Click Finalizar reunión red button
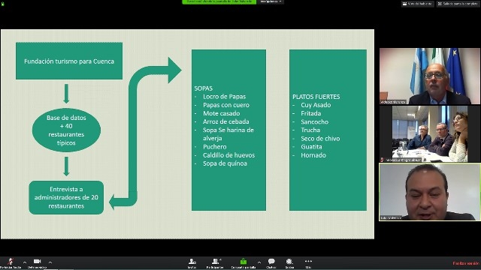 pos(466,263)
